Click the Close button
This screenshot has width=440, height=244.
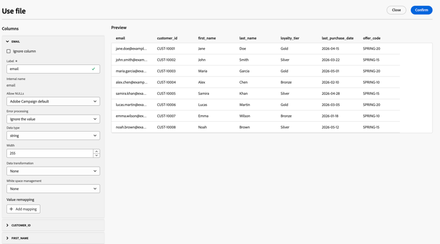click(396, 10)
